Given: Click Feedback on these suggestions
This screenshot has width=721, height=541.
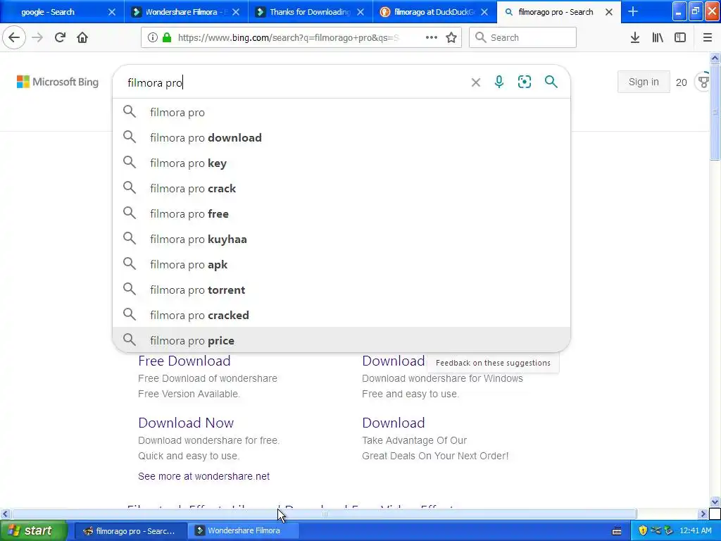Looking at the screenshot, I should (x=493, y=363).
